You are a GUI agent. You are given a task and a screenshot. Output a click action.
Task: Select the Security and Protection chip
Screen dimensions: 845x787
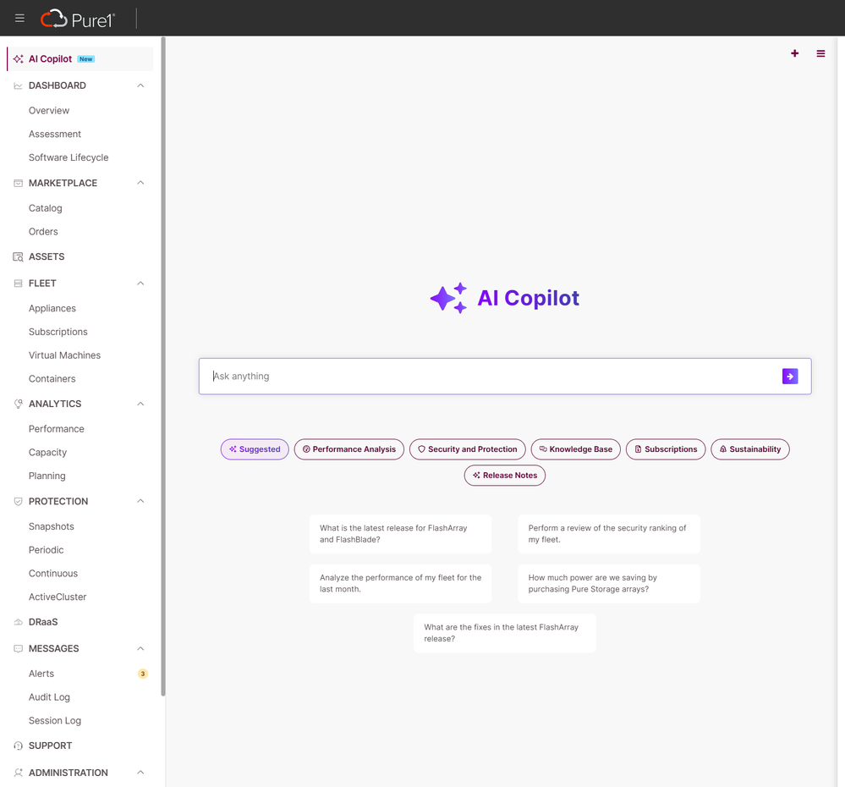pos(467,449)
